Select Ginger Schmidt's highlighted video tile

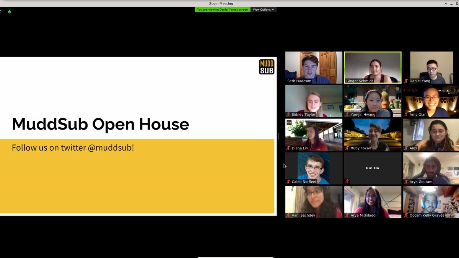373,68
